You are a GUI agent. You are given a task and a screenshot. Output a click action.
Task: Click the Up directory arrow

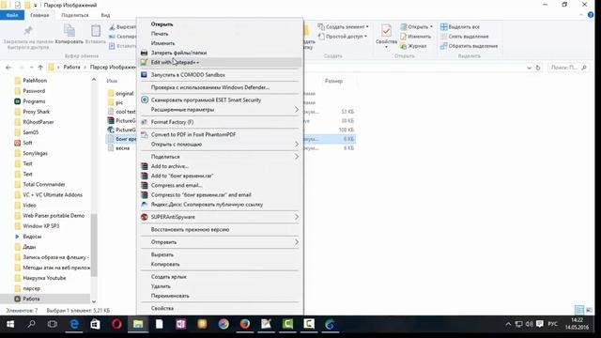(40, 68)
